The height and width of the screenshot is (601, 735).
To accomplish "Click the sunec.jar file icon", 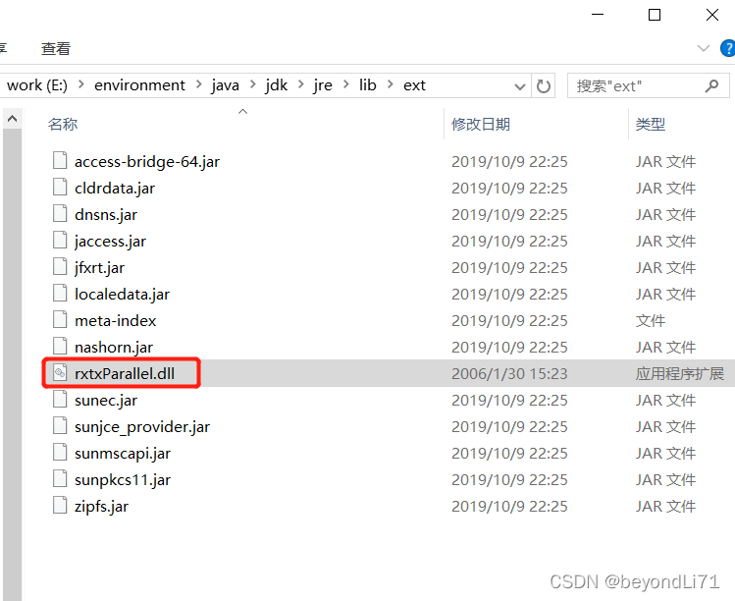I will click(60, 399).
